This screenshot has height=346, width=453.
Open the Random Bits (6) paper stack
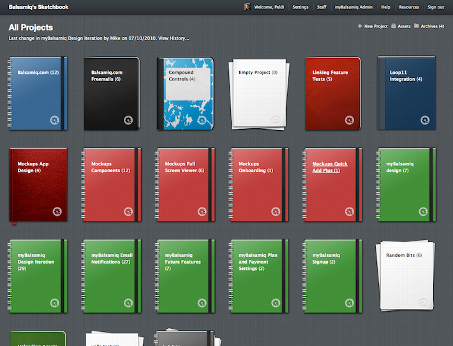(x=406, y=276)
